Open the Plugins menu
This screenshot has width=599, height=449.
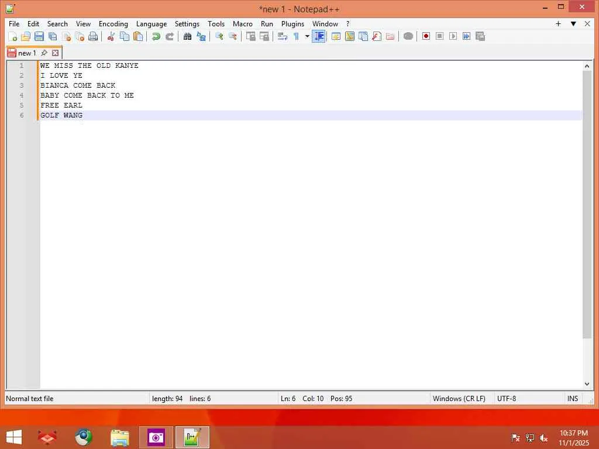pos(292,23)
